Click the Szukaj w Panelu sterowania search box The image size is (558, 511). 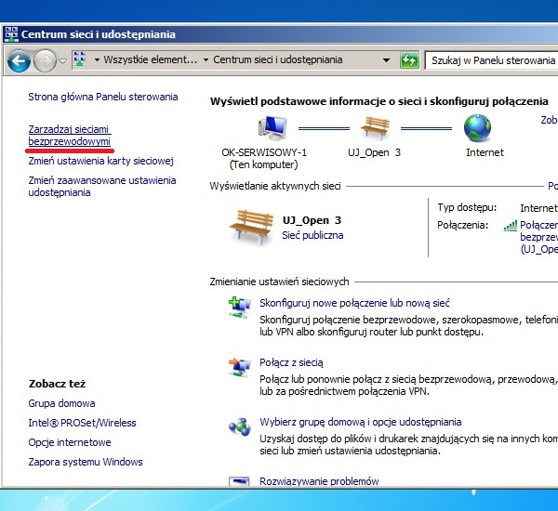coord(492,60)
